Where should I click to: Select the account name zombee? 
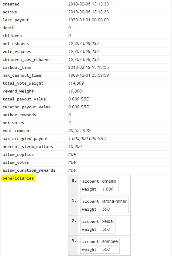(110, 241)
